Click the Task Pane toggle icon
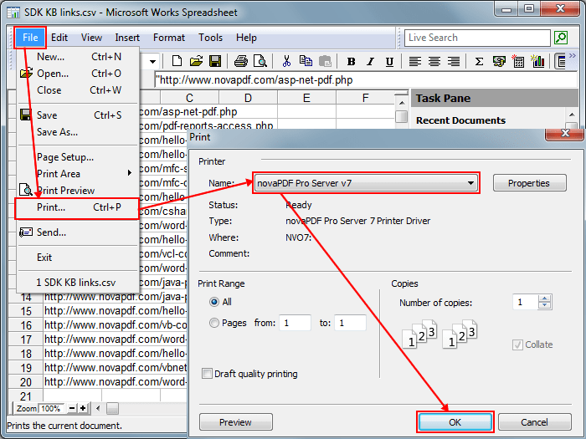The width and height of the screenshot is (586, 439). 560,61
